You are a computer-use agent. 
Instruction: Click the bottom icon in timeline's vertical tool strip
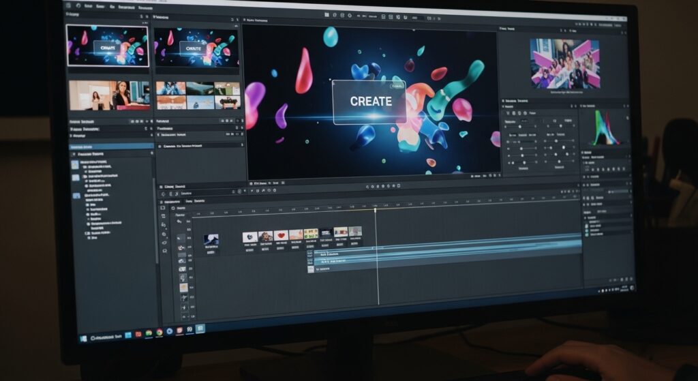pos(165,251)
